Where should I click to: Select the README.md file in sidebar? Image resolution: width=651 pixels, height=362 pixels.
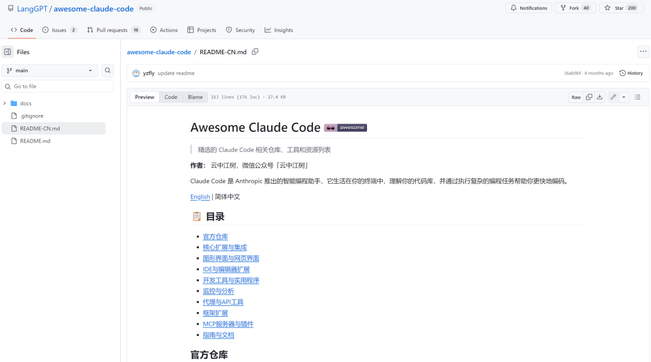tap(34, 140)
